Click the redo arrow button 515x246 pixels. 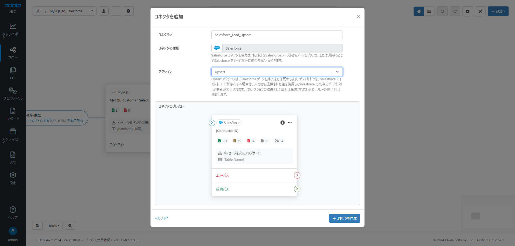click(455, 11)
